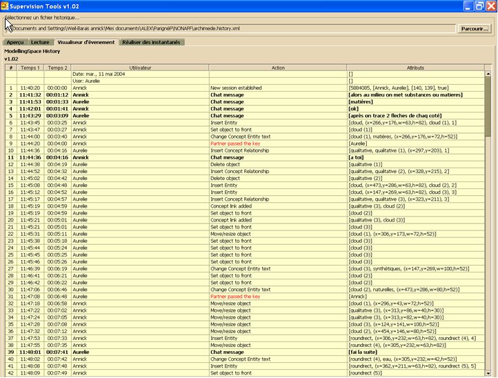The image size is (498, 378).
Task: Switch to the Aperçu tab
Action: (15, 42)
